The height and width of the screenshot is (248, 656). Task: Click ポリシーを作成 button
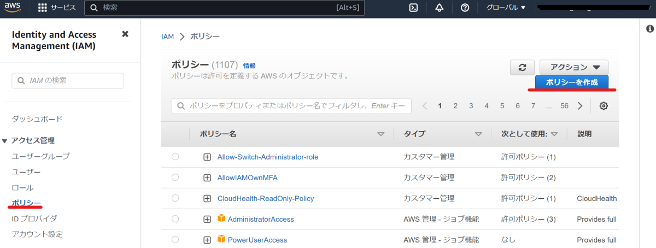point(572,82)
